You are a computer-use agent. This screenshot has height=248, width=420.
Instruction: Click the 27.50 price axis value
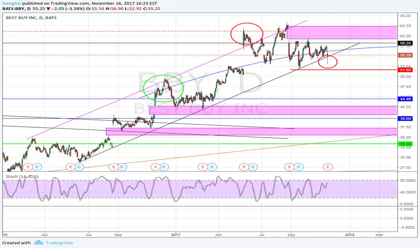click(406, 168)
